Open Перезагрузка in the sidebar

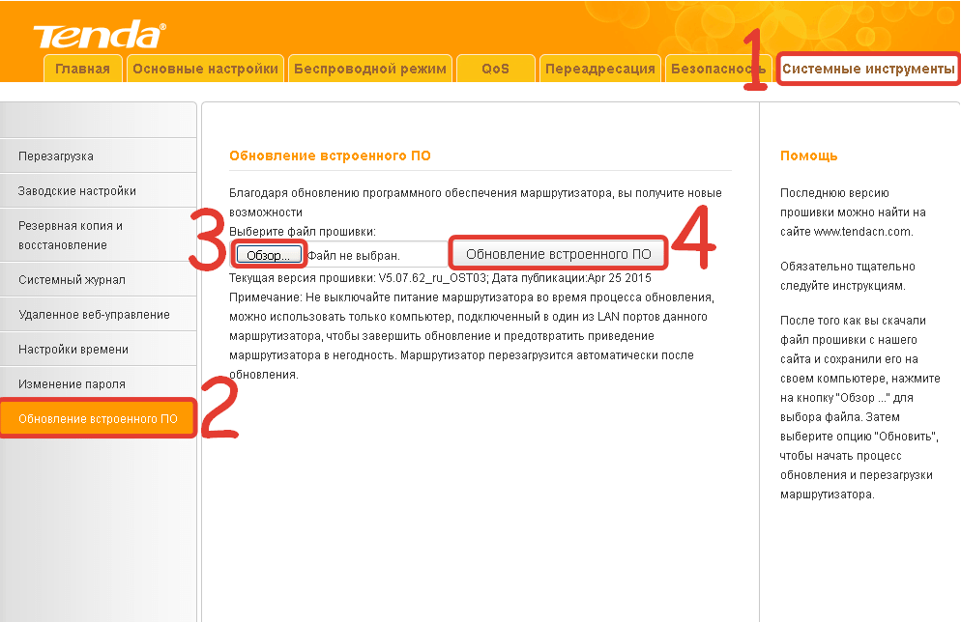[56, 156]
